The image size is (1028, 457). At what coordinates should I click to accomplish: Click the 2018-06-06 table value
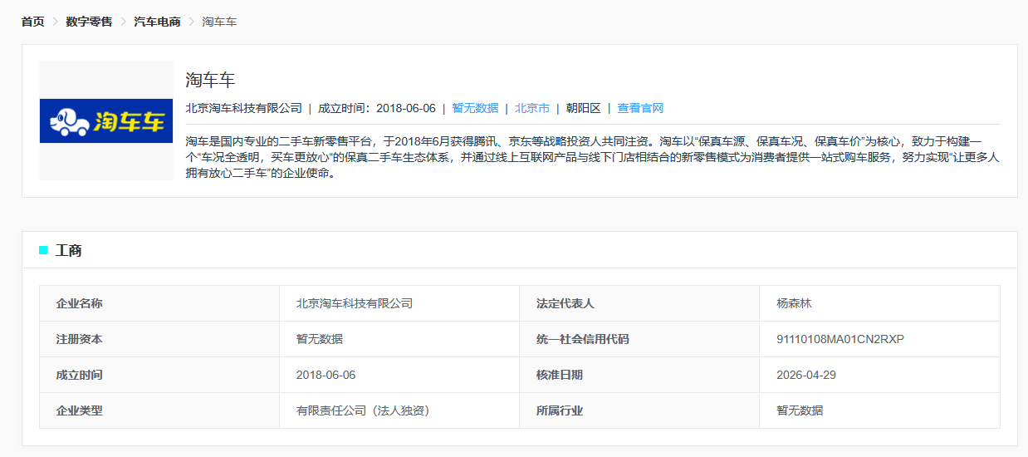click(326, 375)
